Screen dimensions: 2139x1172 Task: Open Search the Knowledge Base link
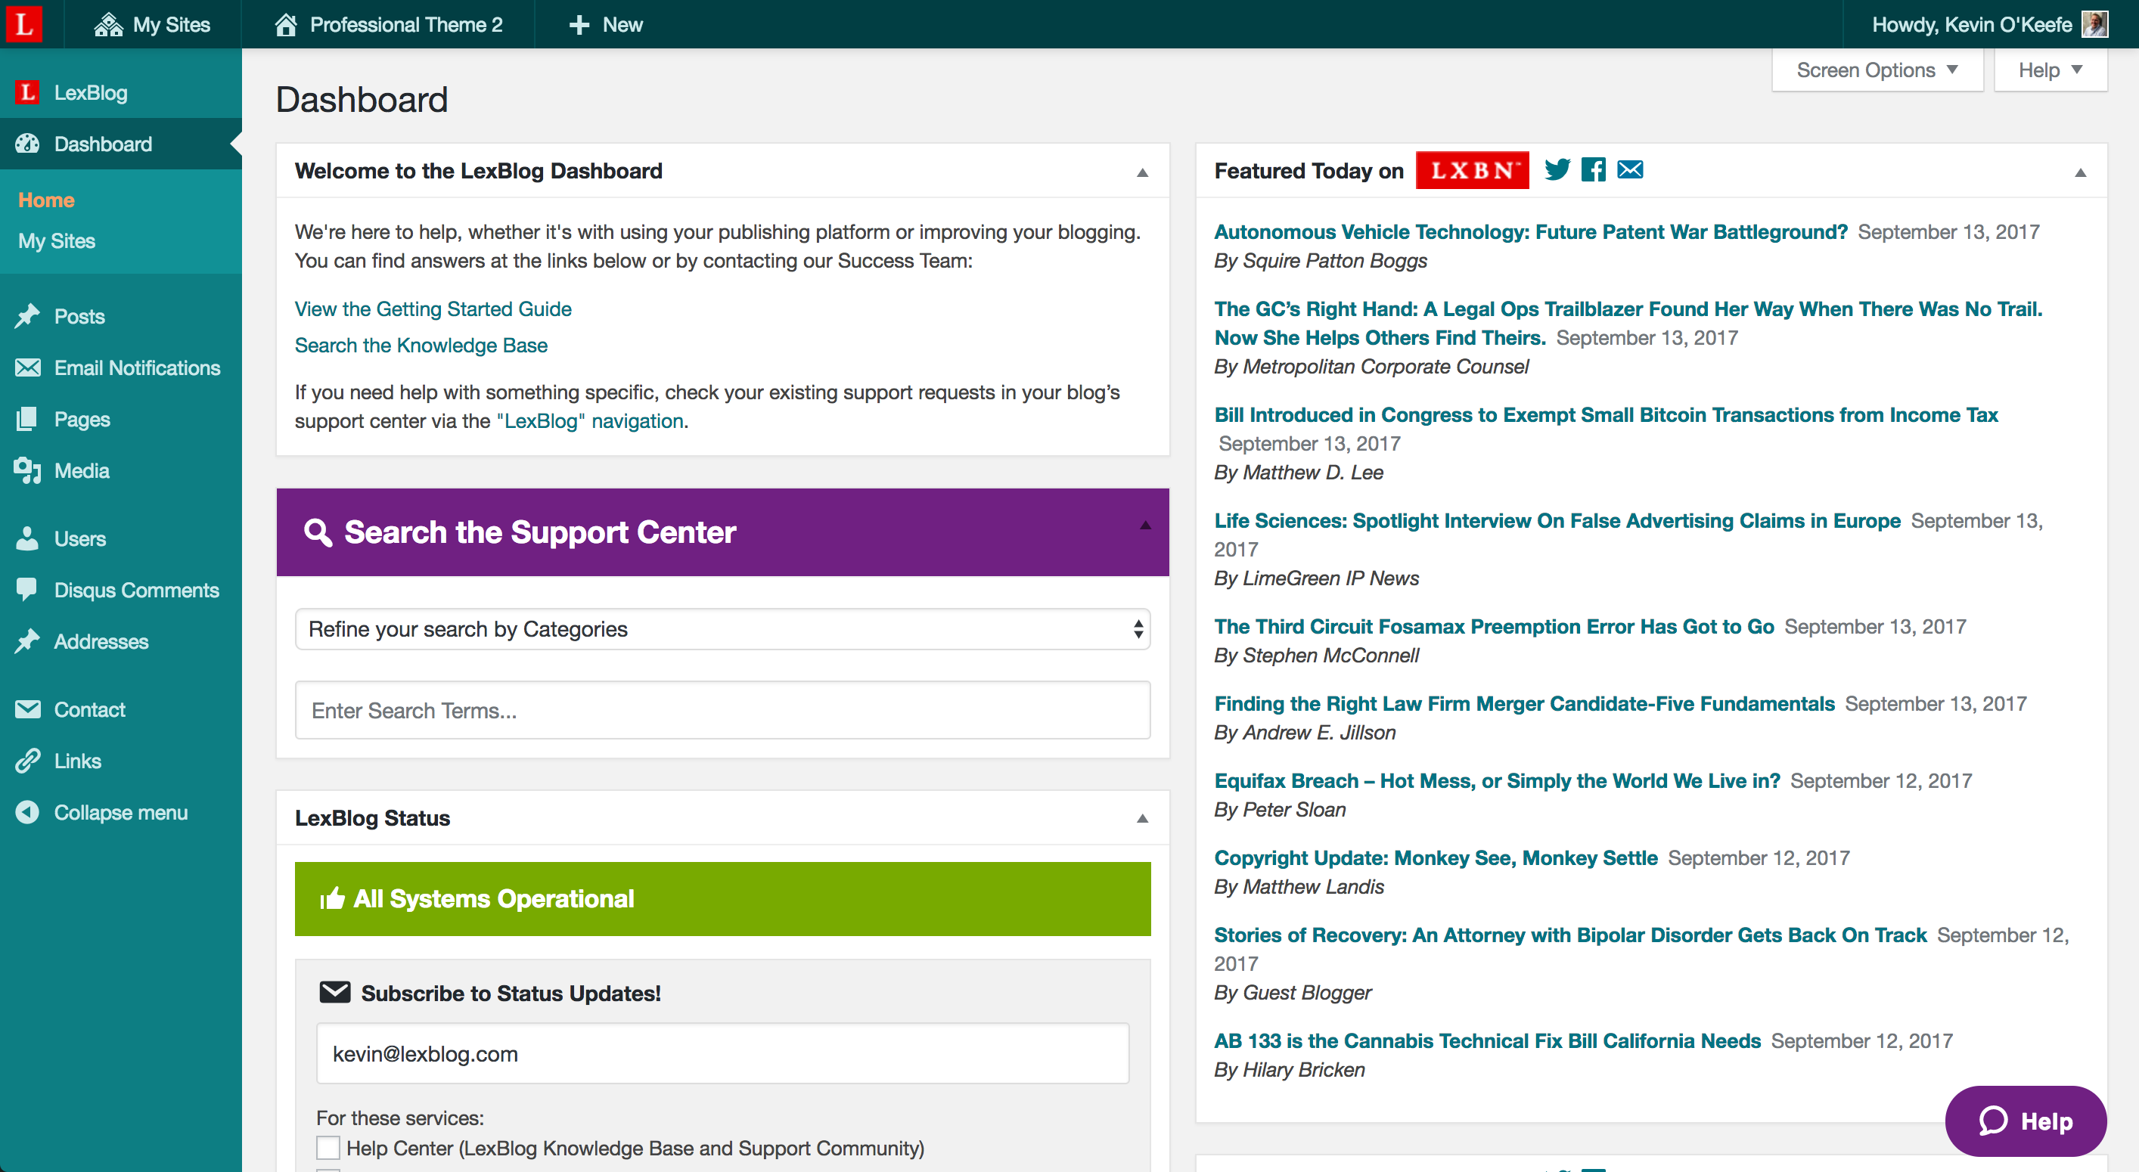pyautogui.click(x=421, y=346)
